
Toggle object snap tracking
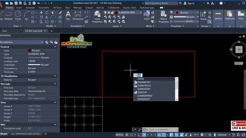(x=159, y=135)
